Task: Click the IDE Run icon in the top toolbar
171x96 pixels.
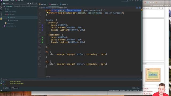Action: pyautogui.click(x=130, y=1)
